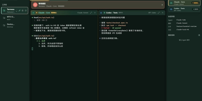Click the edit pencil icon on Termexo workspace
The width and height of the screenshot is (202, 101).
pos(19,11)
